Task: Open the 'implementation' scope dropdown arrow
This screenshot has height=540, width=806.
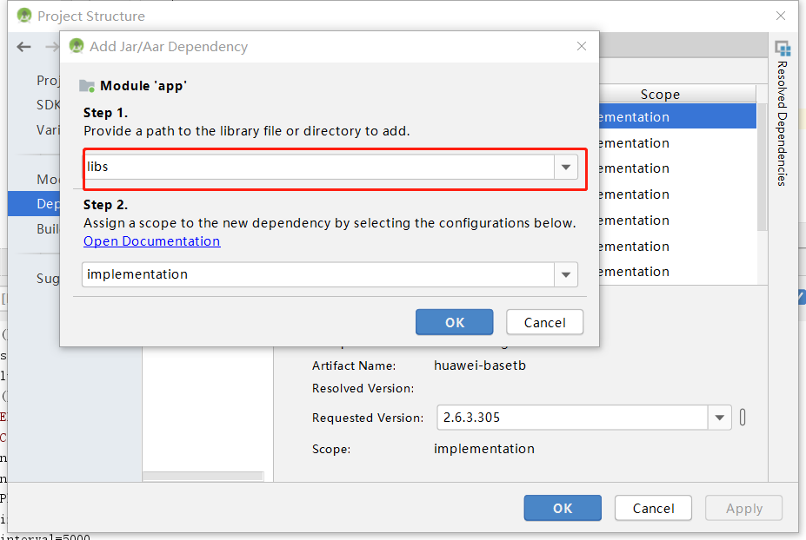Action: (x=566, y=274)
